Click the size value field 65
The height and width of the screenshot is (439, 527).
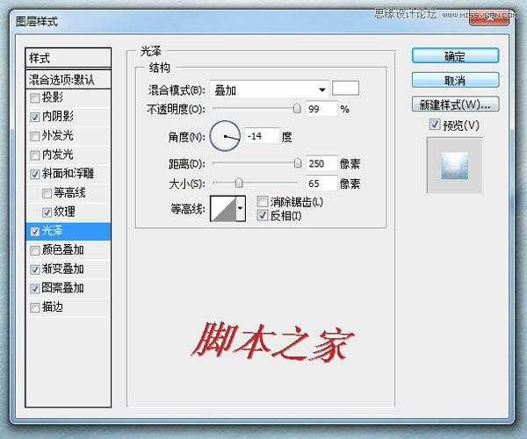(x=321, y=184)
